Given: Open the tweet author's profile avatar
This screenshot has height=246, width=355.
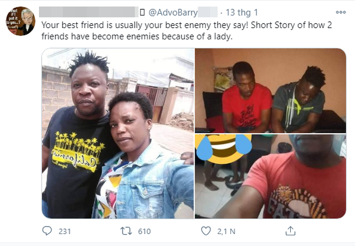Looking at the screenshot, I should coord(21,21).
